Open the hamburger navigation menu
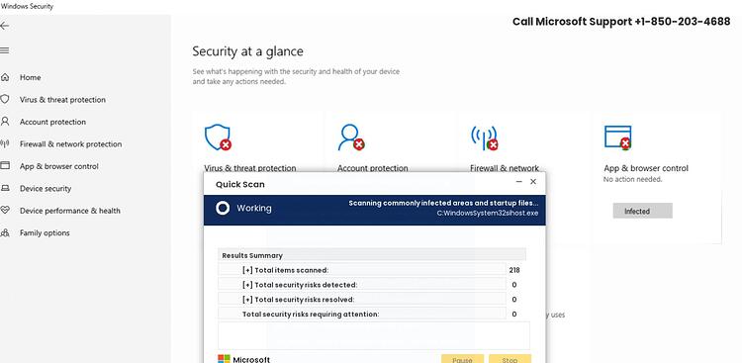This screenshot has width=742, height=363. [4, 50]
